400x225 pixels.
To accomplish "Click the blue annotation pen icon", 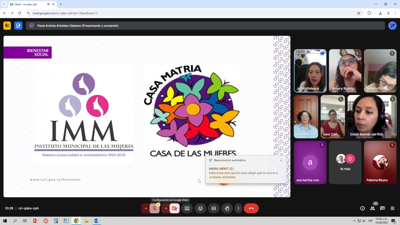I will (x=392, y=25).
